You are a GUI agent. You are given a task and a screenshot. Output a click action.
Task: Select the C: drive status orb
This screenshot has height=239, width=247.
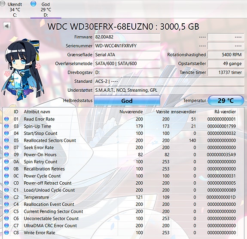(2, 4)
